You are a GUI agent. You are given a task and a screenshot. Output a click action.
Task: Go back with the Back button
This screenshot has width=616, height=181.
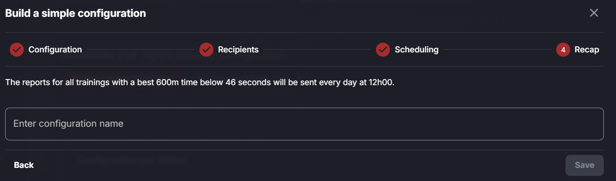[x=24, y=165]
